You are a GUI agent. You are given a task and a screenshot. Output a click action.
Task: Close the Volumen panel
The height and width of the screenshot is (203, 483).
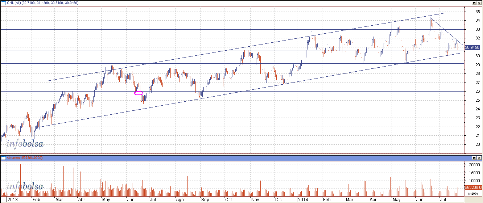[x=479, y=158]
